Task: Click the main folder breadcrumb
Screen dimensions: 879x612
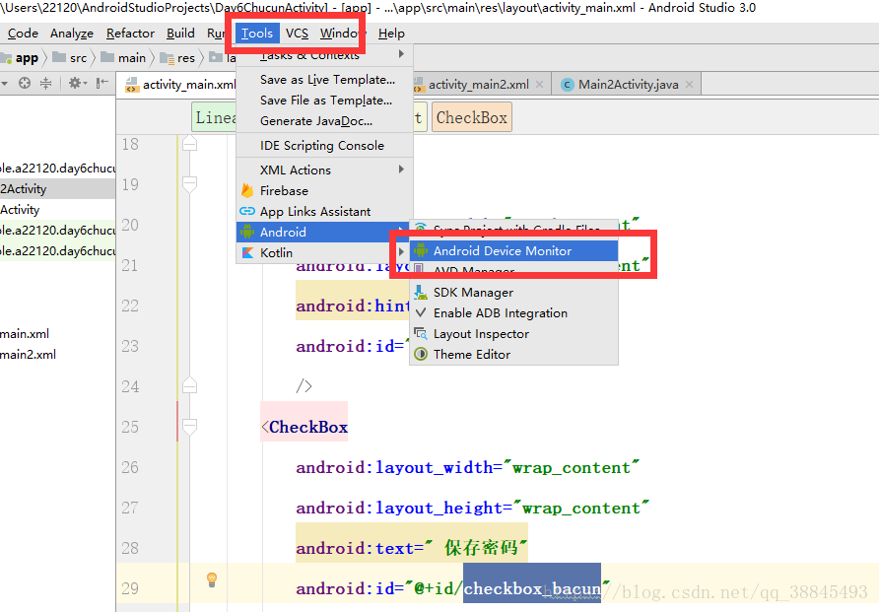Action: tap(124, 58)
